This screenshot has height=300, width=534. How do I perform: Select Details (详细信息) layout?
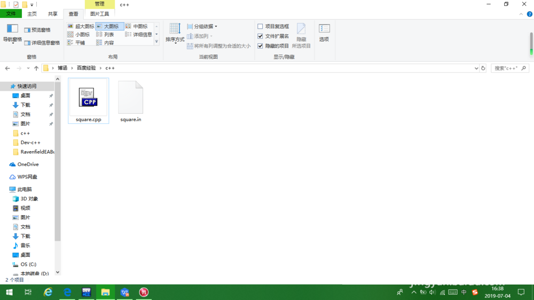point(139,34)
